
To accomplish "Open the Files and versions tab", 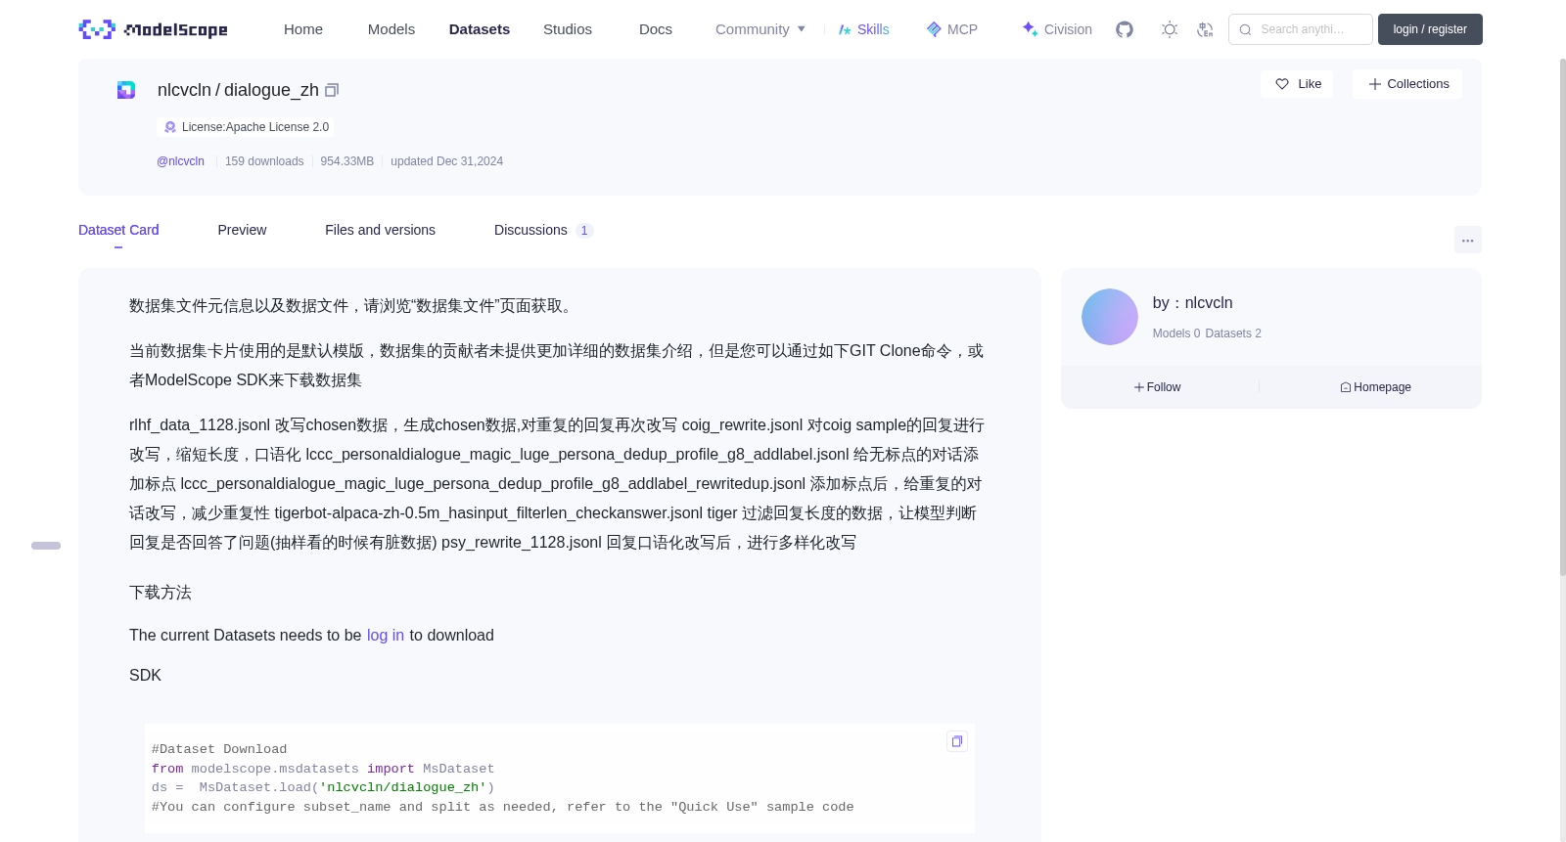I will (380, 230).
